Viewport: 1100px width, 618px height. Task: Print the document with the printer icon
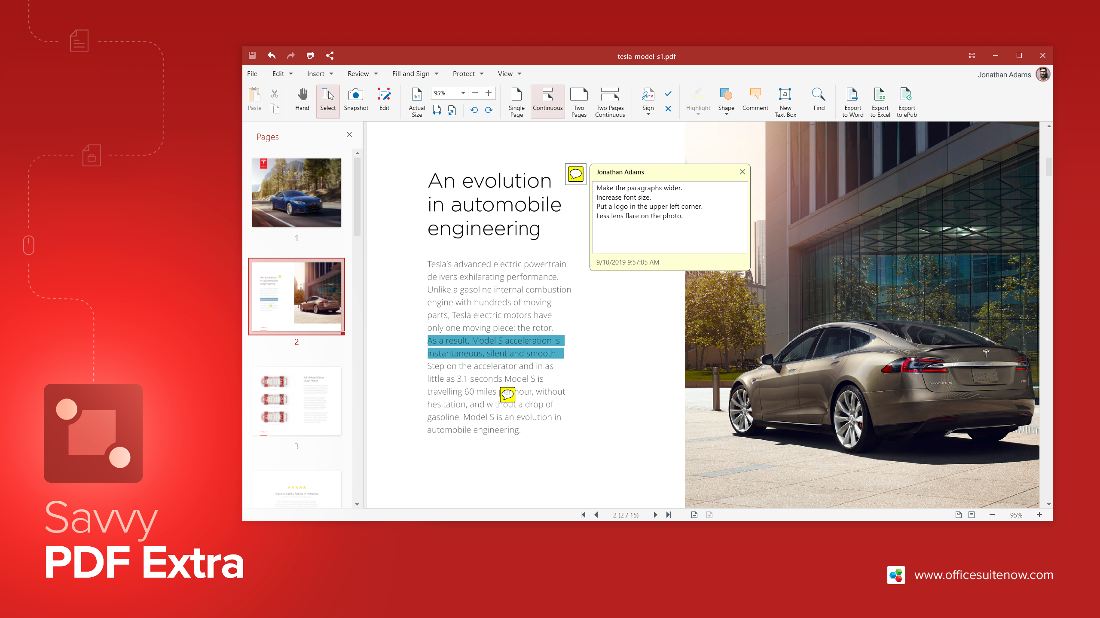point(310,55)
